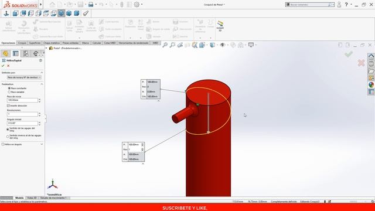The height and width of the screenshot is (211, 375).
Task: Click Zoom to Area magnifier icon
Action: [172, 45]
